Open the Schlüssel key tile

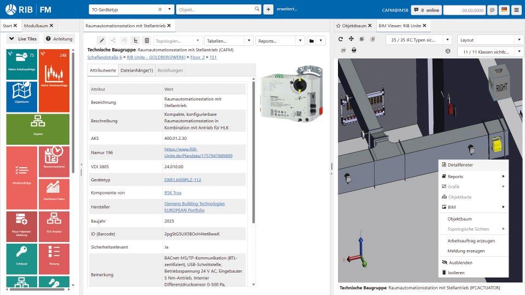click(x=22, y=259)
